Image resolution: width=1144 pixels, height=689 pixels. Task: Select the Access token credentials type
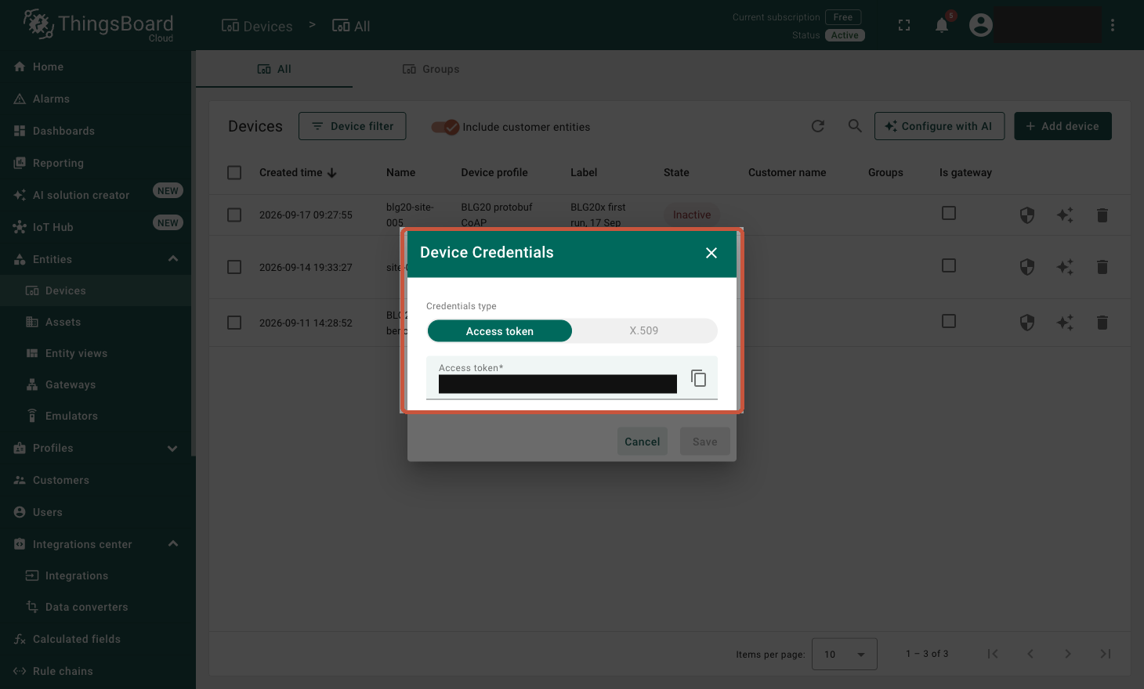500,331
